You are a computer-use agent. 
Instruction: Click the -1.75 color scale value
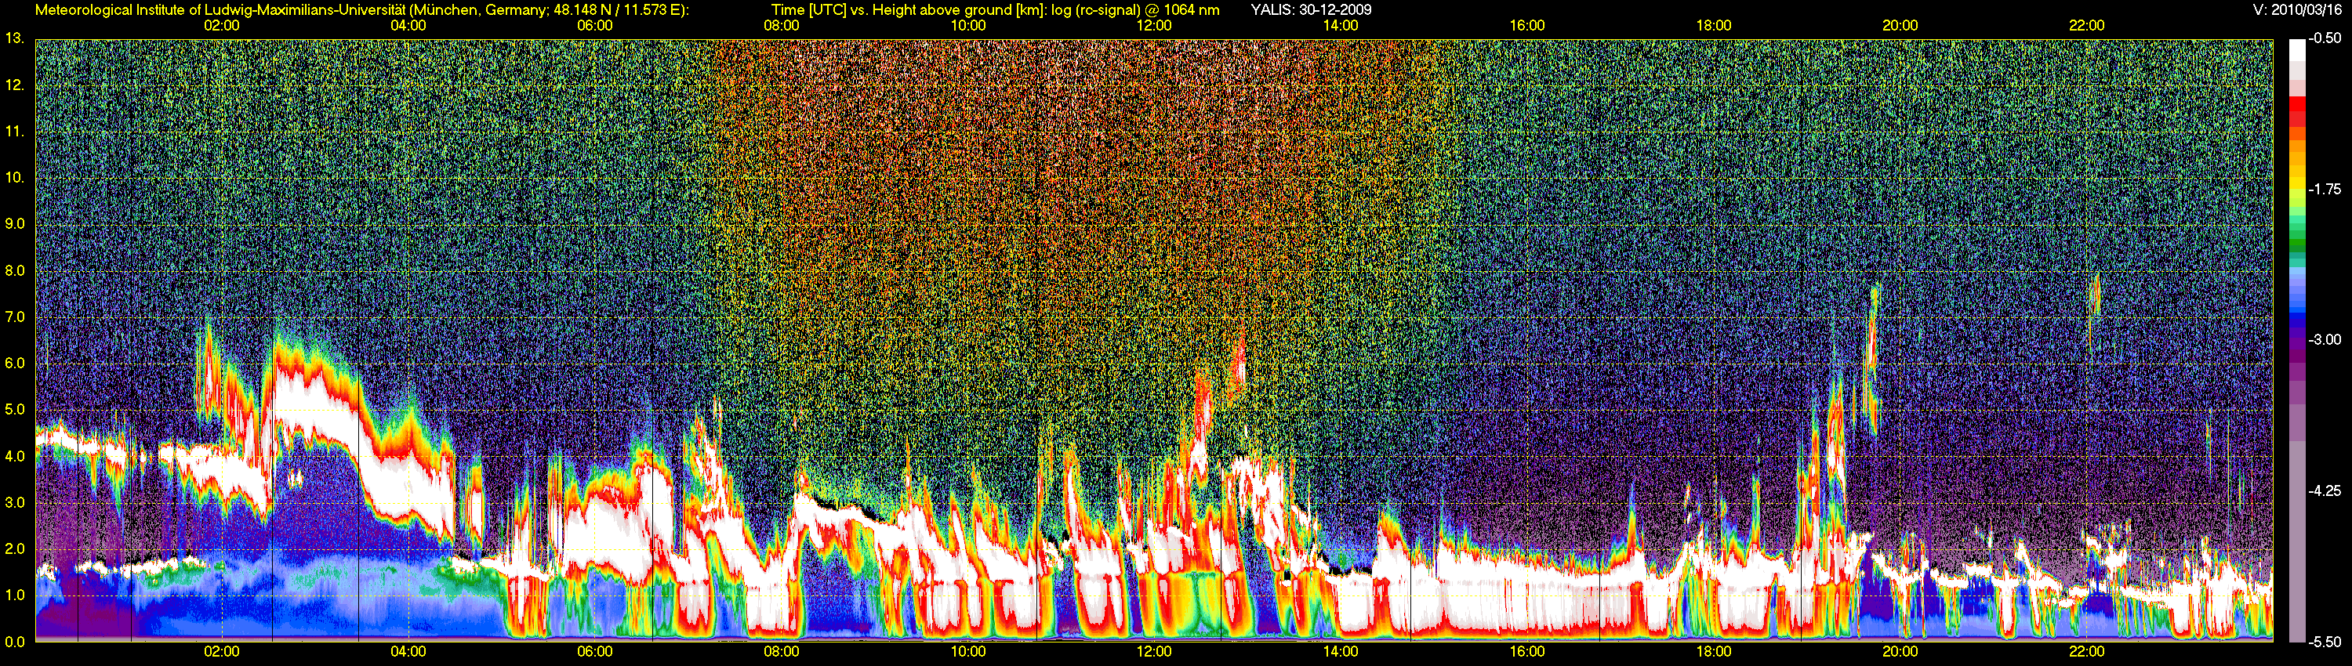(2325, 189)
